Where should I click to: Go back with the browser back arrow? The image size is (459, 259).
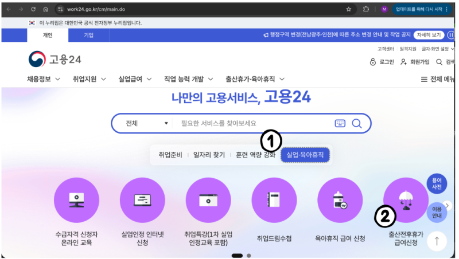click(x=9, y=9)
